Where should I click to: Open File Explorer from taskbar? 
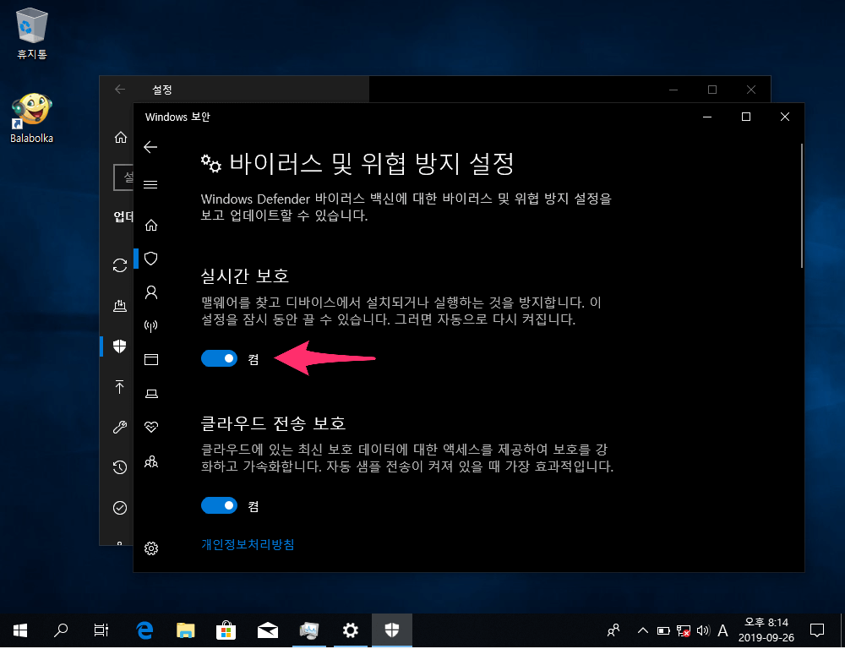(x=185, y=630)
